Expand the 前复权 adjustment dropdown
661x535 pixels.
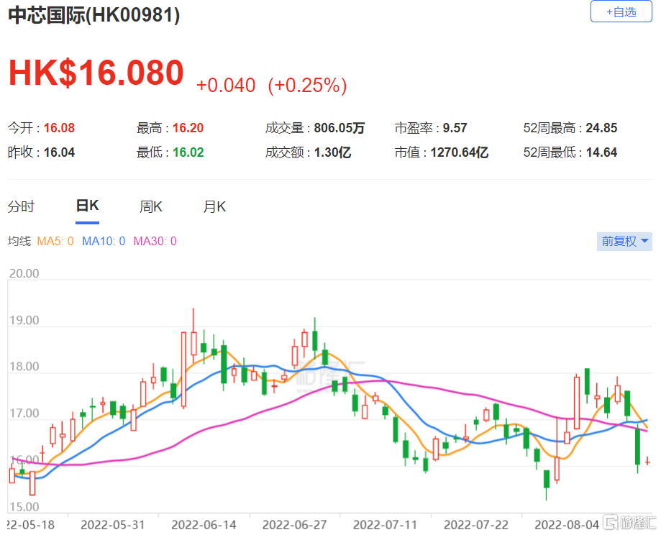click(624, 241)
